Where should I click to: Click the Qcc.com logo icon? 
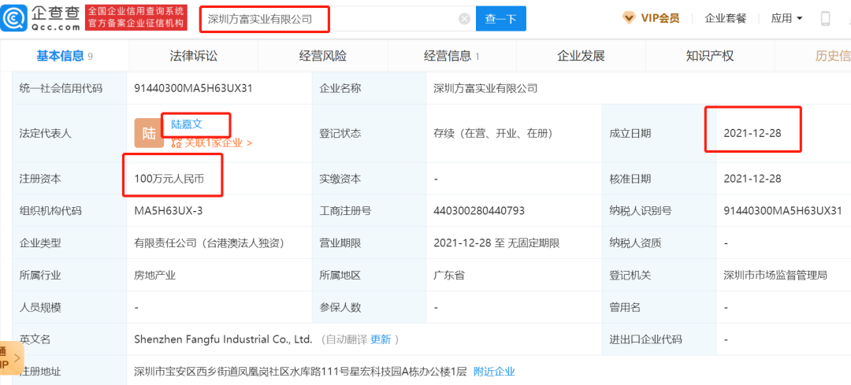(x=13, y=18)
